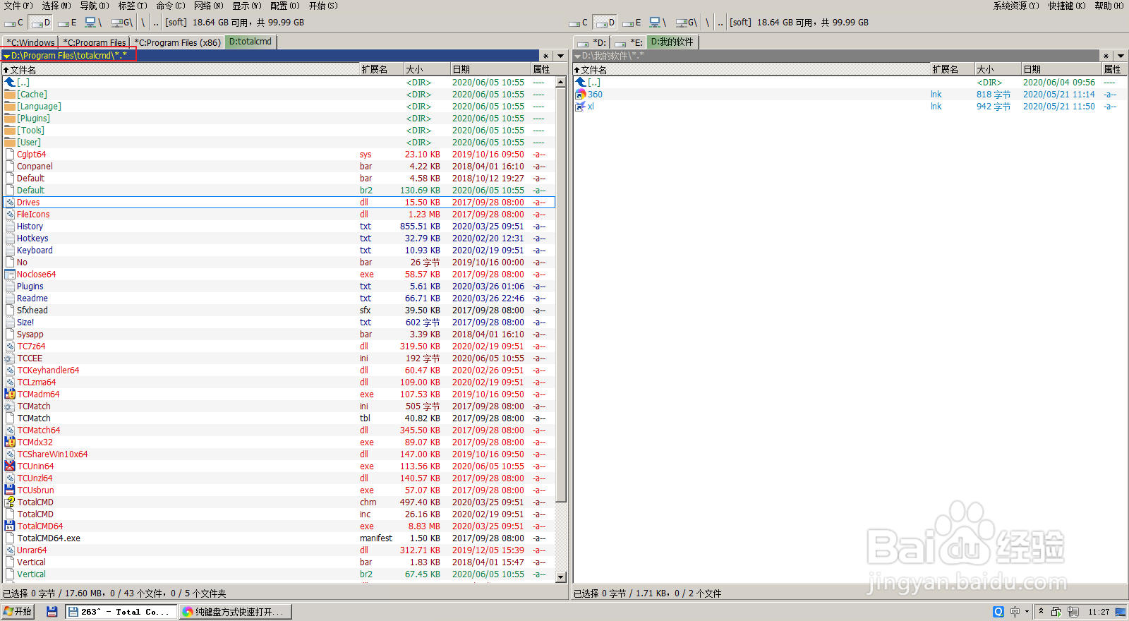Select the [Plugins] folder icon
1129x621 pixels.
point(10,119)
